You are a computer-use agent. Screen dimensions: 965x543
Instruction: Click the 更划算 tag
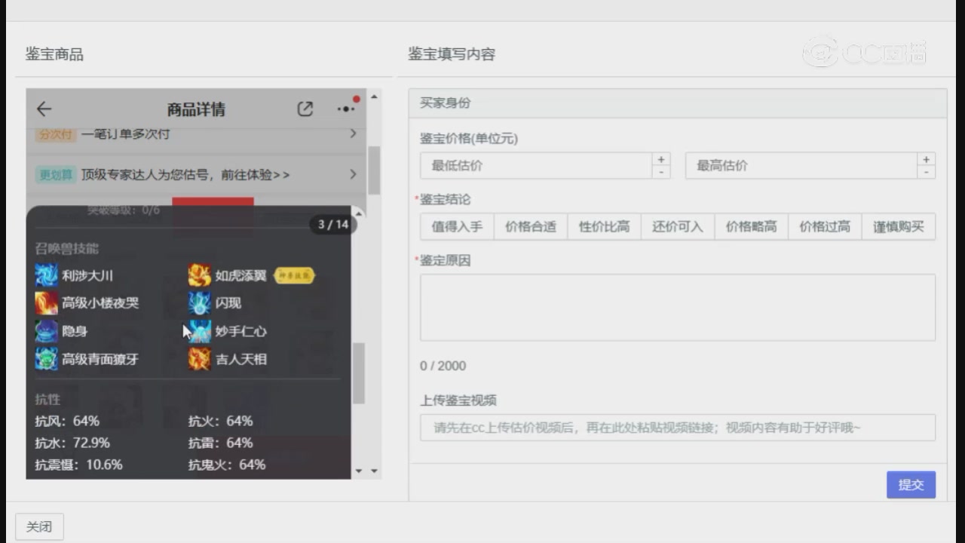56,174
